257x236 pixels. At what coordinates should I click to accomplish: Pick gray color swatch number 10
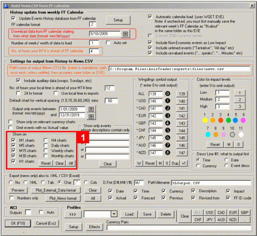tap(232, 134)
